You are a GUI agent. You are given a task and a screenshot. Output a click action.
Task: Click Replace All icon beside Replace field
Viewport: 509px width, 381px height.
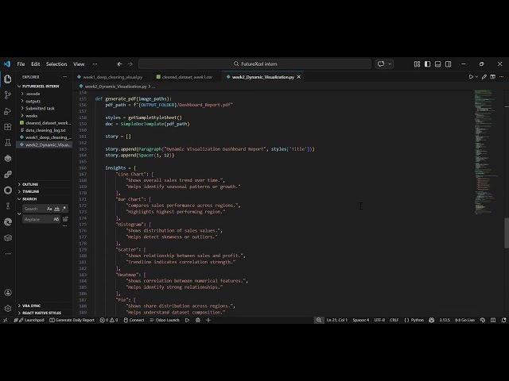coord(65,219)
